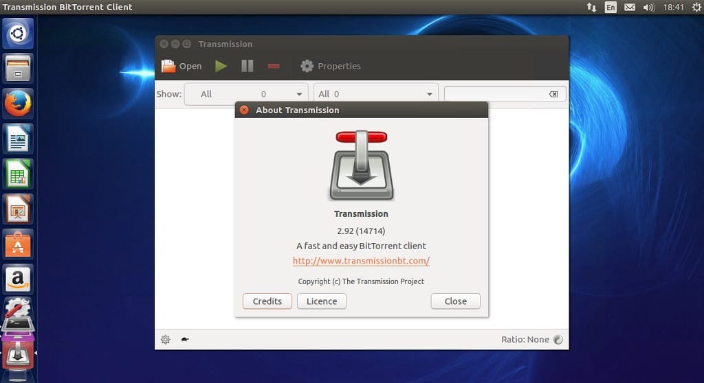Toggle the turtle alternative speed limits
The image size is (704, 383).
coord(185,339)
